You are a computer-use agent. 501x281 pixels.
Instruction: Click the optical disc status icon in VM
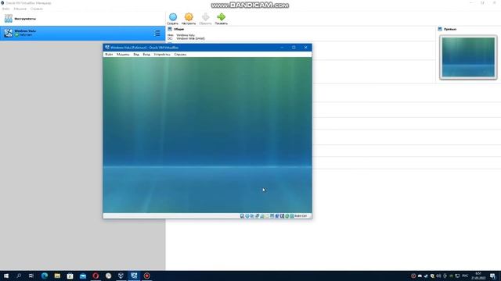point(247,216)
